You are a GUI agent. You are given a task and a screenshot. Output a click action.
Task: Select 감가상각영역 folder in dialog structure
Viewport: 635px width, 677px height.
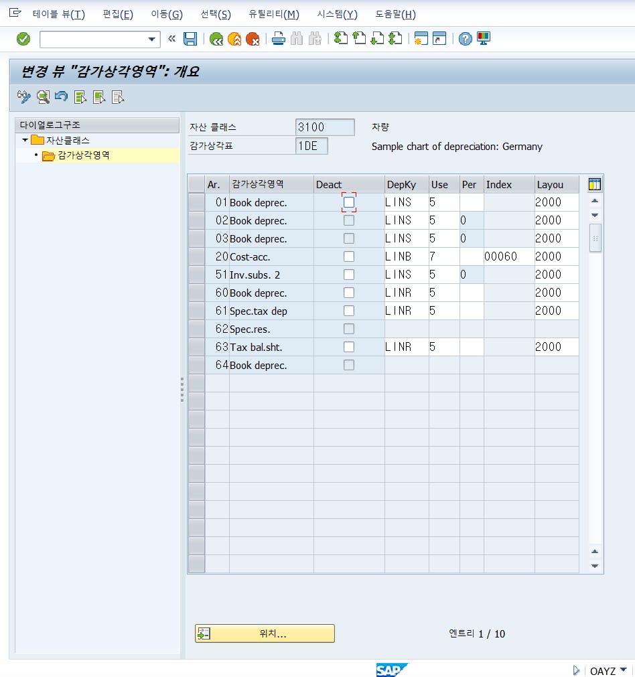83,155
